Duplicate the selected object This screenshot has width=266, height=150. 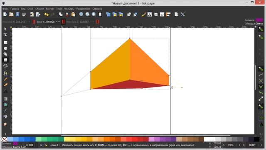click(x=108, y=15)
